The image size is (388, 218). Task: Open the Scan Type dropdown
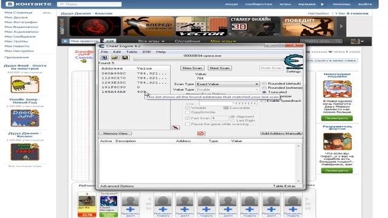click(227, 84)
